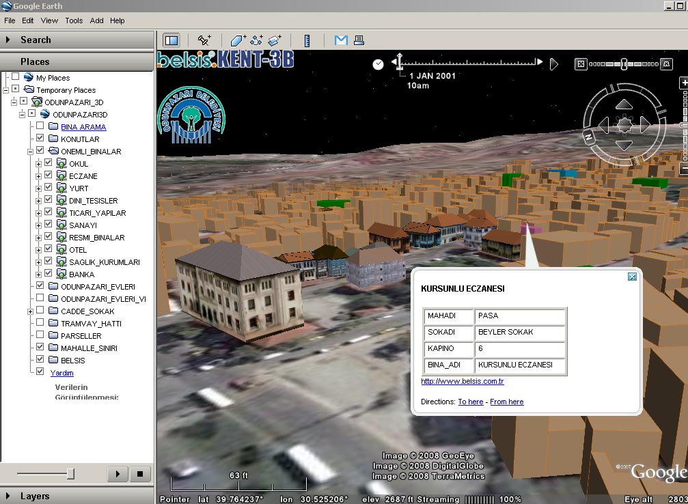The width and height of the screenshot is (688, 504).
Task: Expand the SAGLIK_KURUMLARI tree node
Action: coord(39,262)
